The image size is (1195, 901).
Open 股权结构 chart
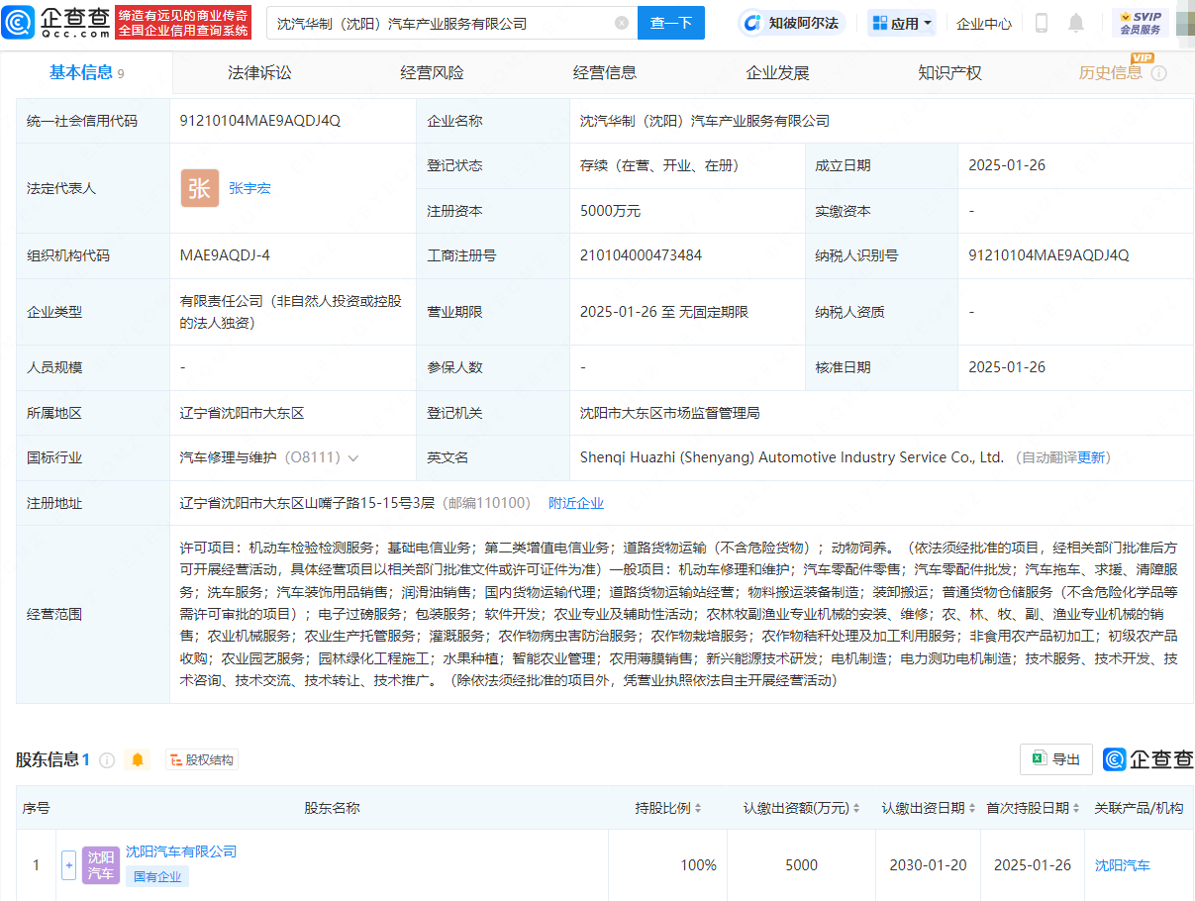point(201,760)
